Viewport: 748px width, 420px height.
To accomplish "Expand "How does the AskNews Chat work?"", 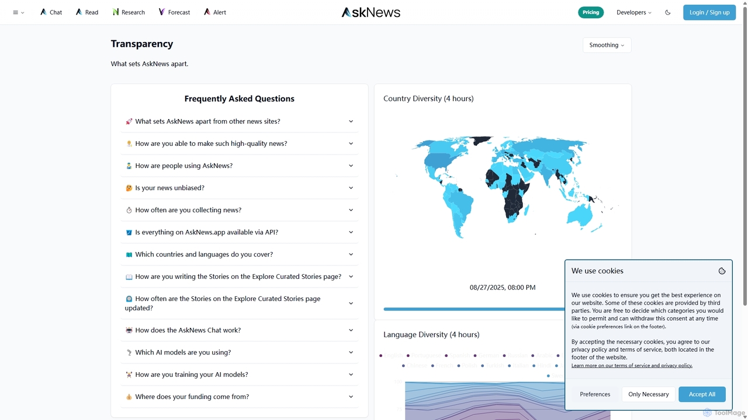I will tap(240, 330).
